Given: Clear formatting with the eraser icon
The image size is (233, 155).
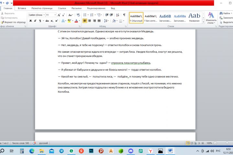Looking at the screenshot, I should [x=78, y=15].
